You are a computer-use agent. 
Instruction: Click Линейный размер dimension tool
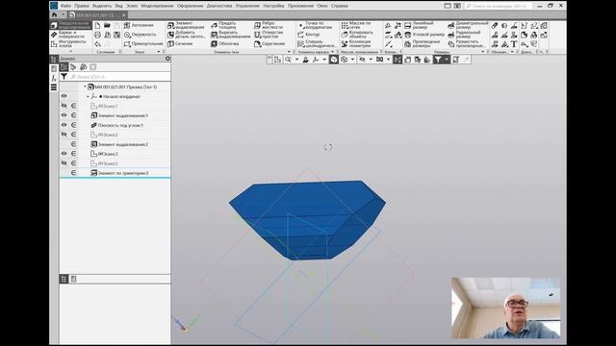pyautogui.click(x=419, y=26)
